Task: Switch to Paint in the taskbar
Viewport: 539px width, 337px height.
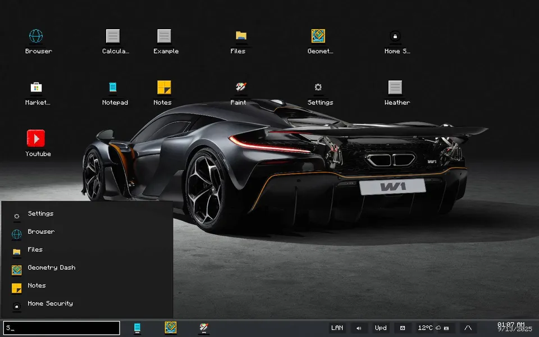Action: tap(204, 328)
